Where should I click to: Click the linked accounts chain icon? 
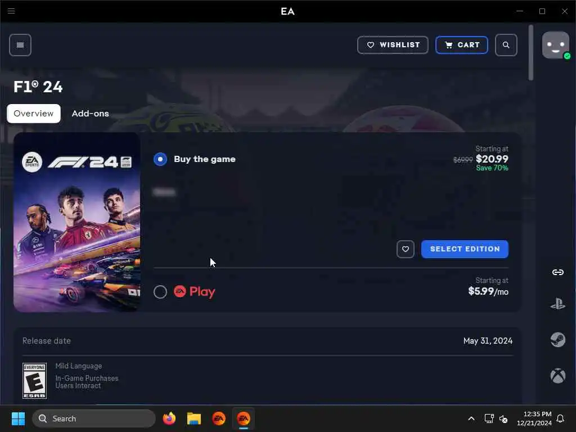(557, 272)
